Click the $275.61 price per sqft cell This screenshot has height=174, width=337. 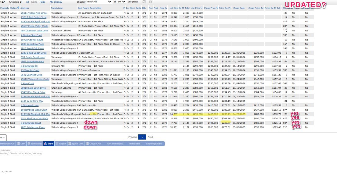point(226,127)
